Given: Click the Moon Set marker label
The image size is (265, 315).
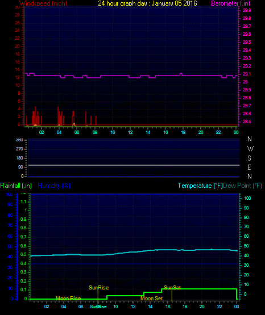Looking at the screenshot, I should 151,299.
